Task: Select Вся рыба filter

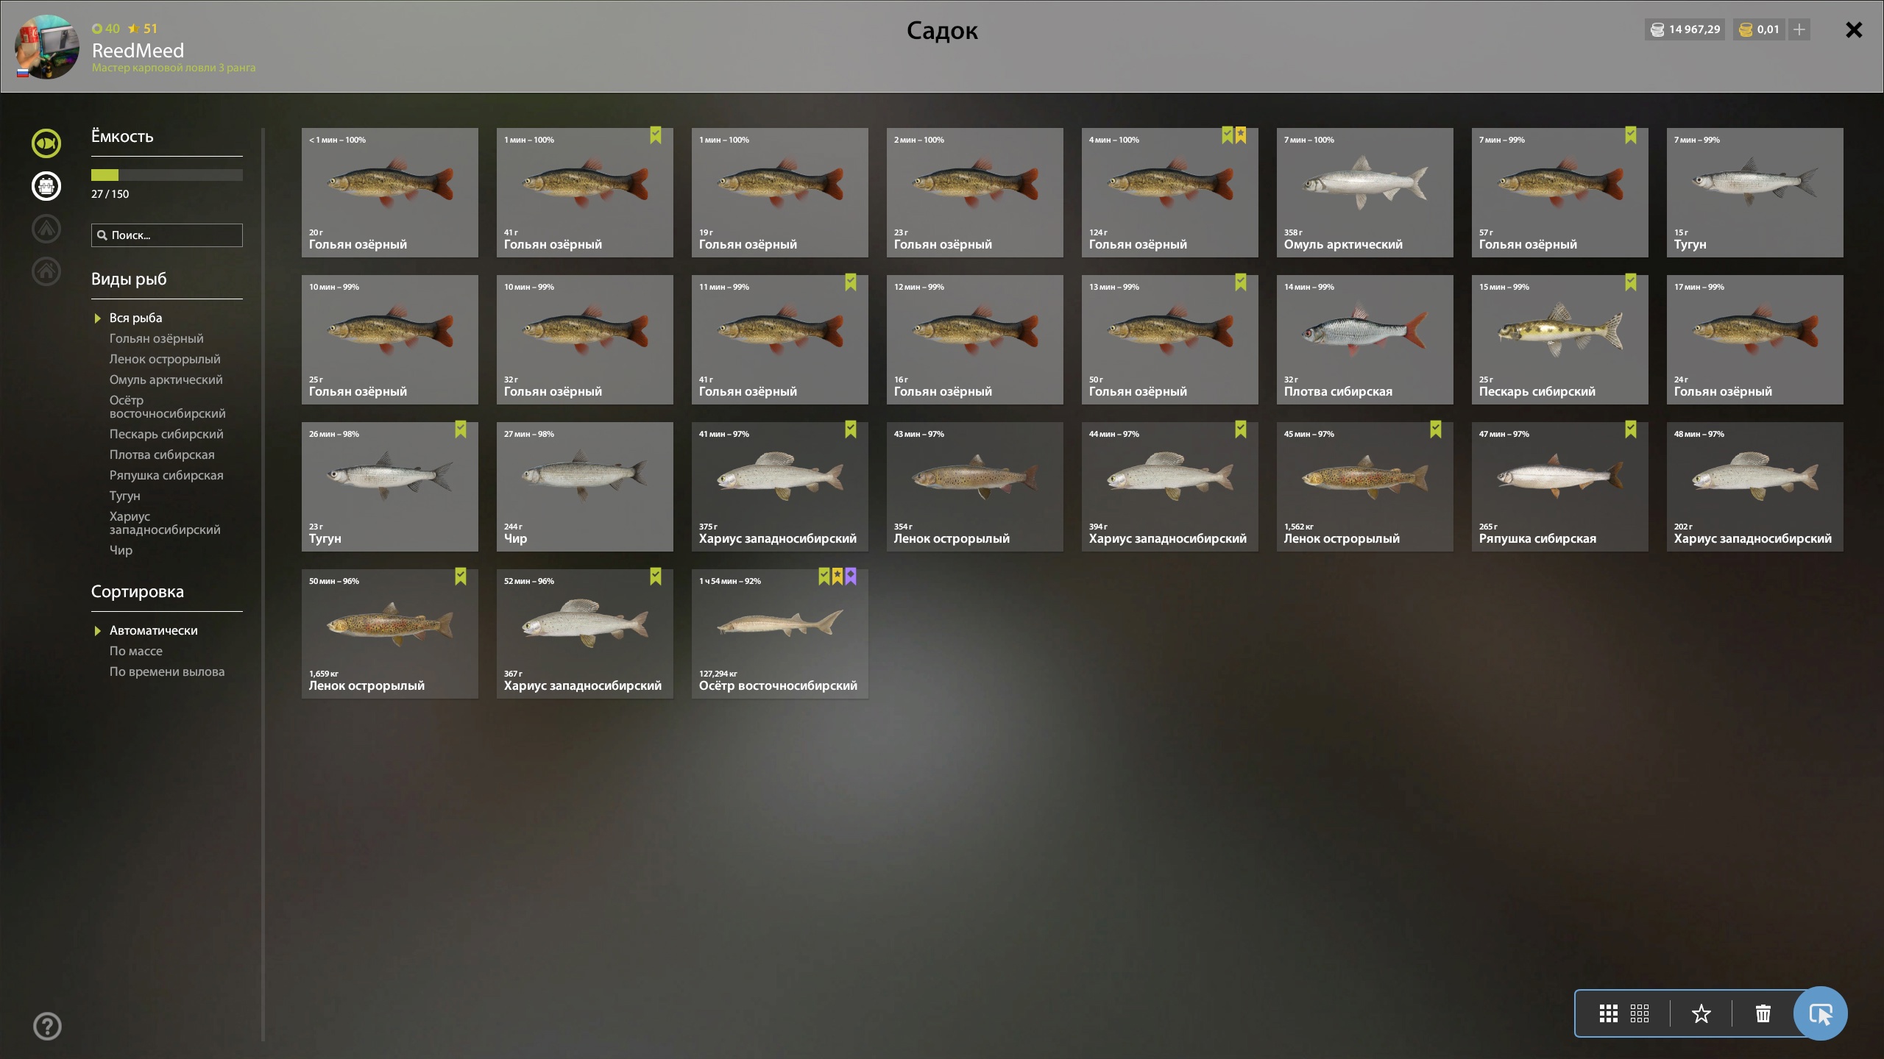Action: 135,318
